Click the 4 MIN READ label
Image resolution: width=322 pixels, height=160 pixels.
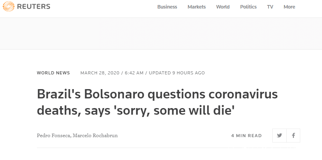246,136
